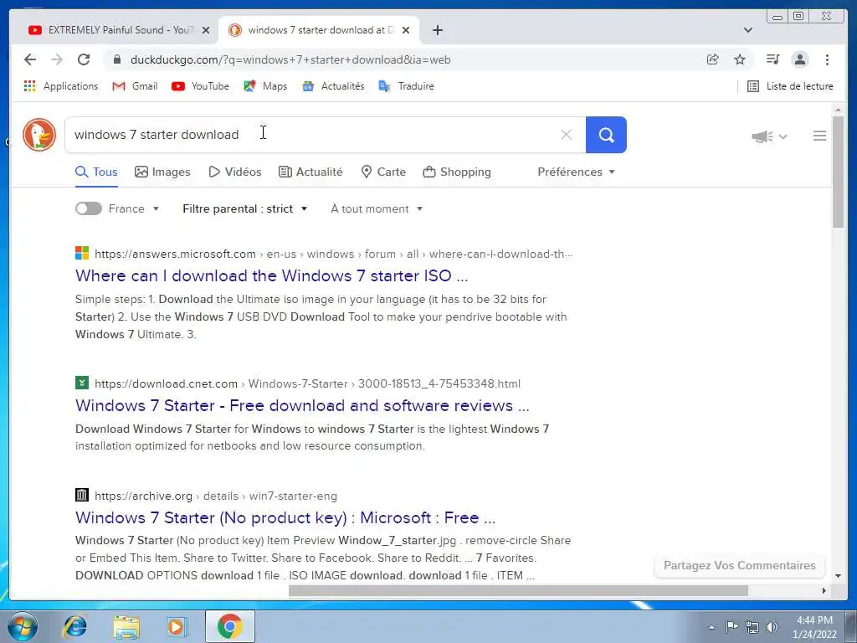Close the windows 7 starter download tab
857x643 pixels.
click(x=406, y=30)
